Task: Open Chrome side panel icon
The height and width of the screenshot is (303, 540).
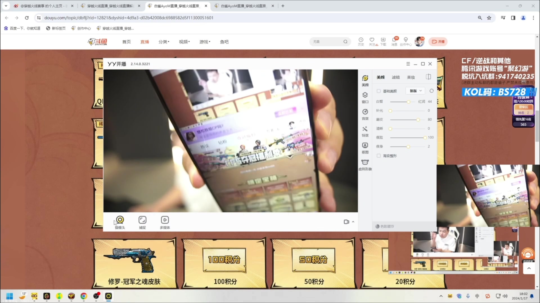Action: [513, 18]
